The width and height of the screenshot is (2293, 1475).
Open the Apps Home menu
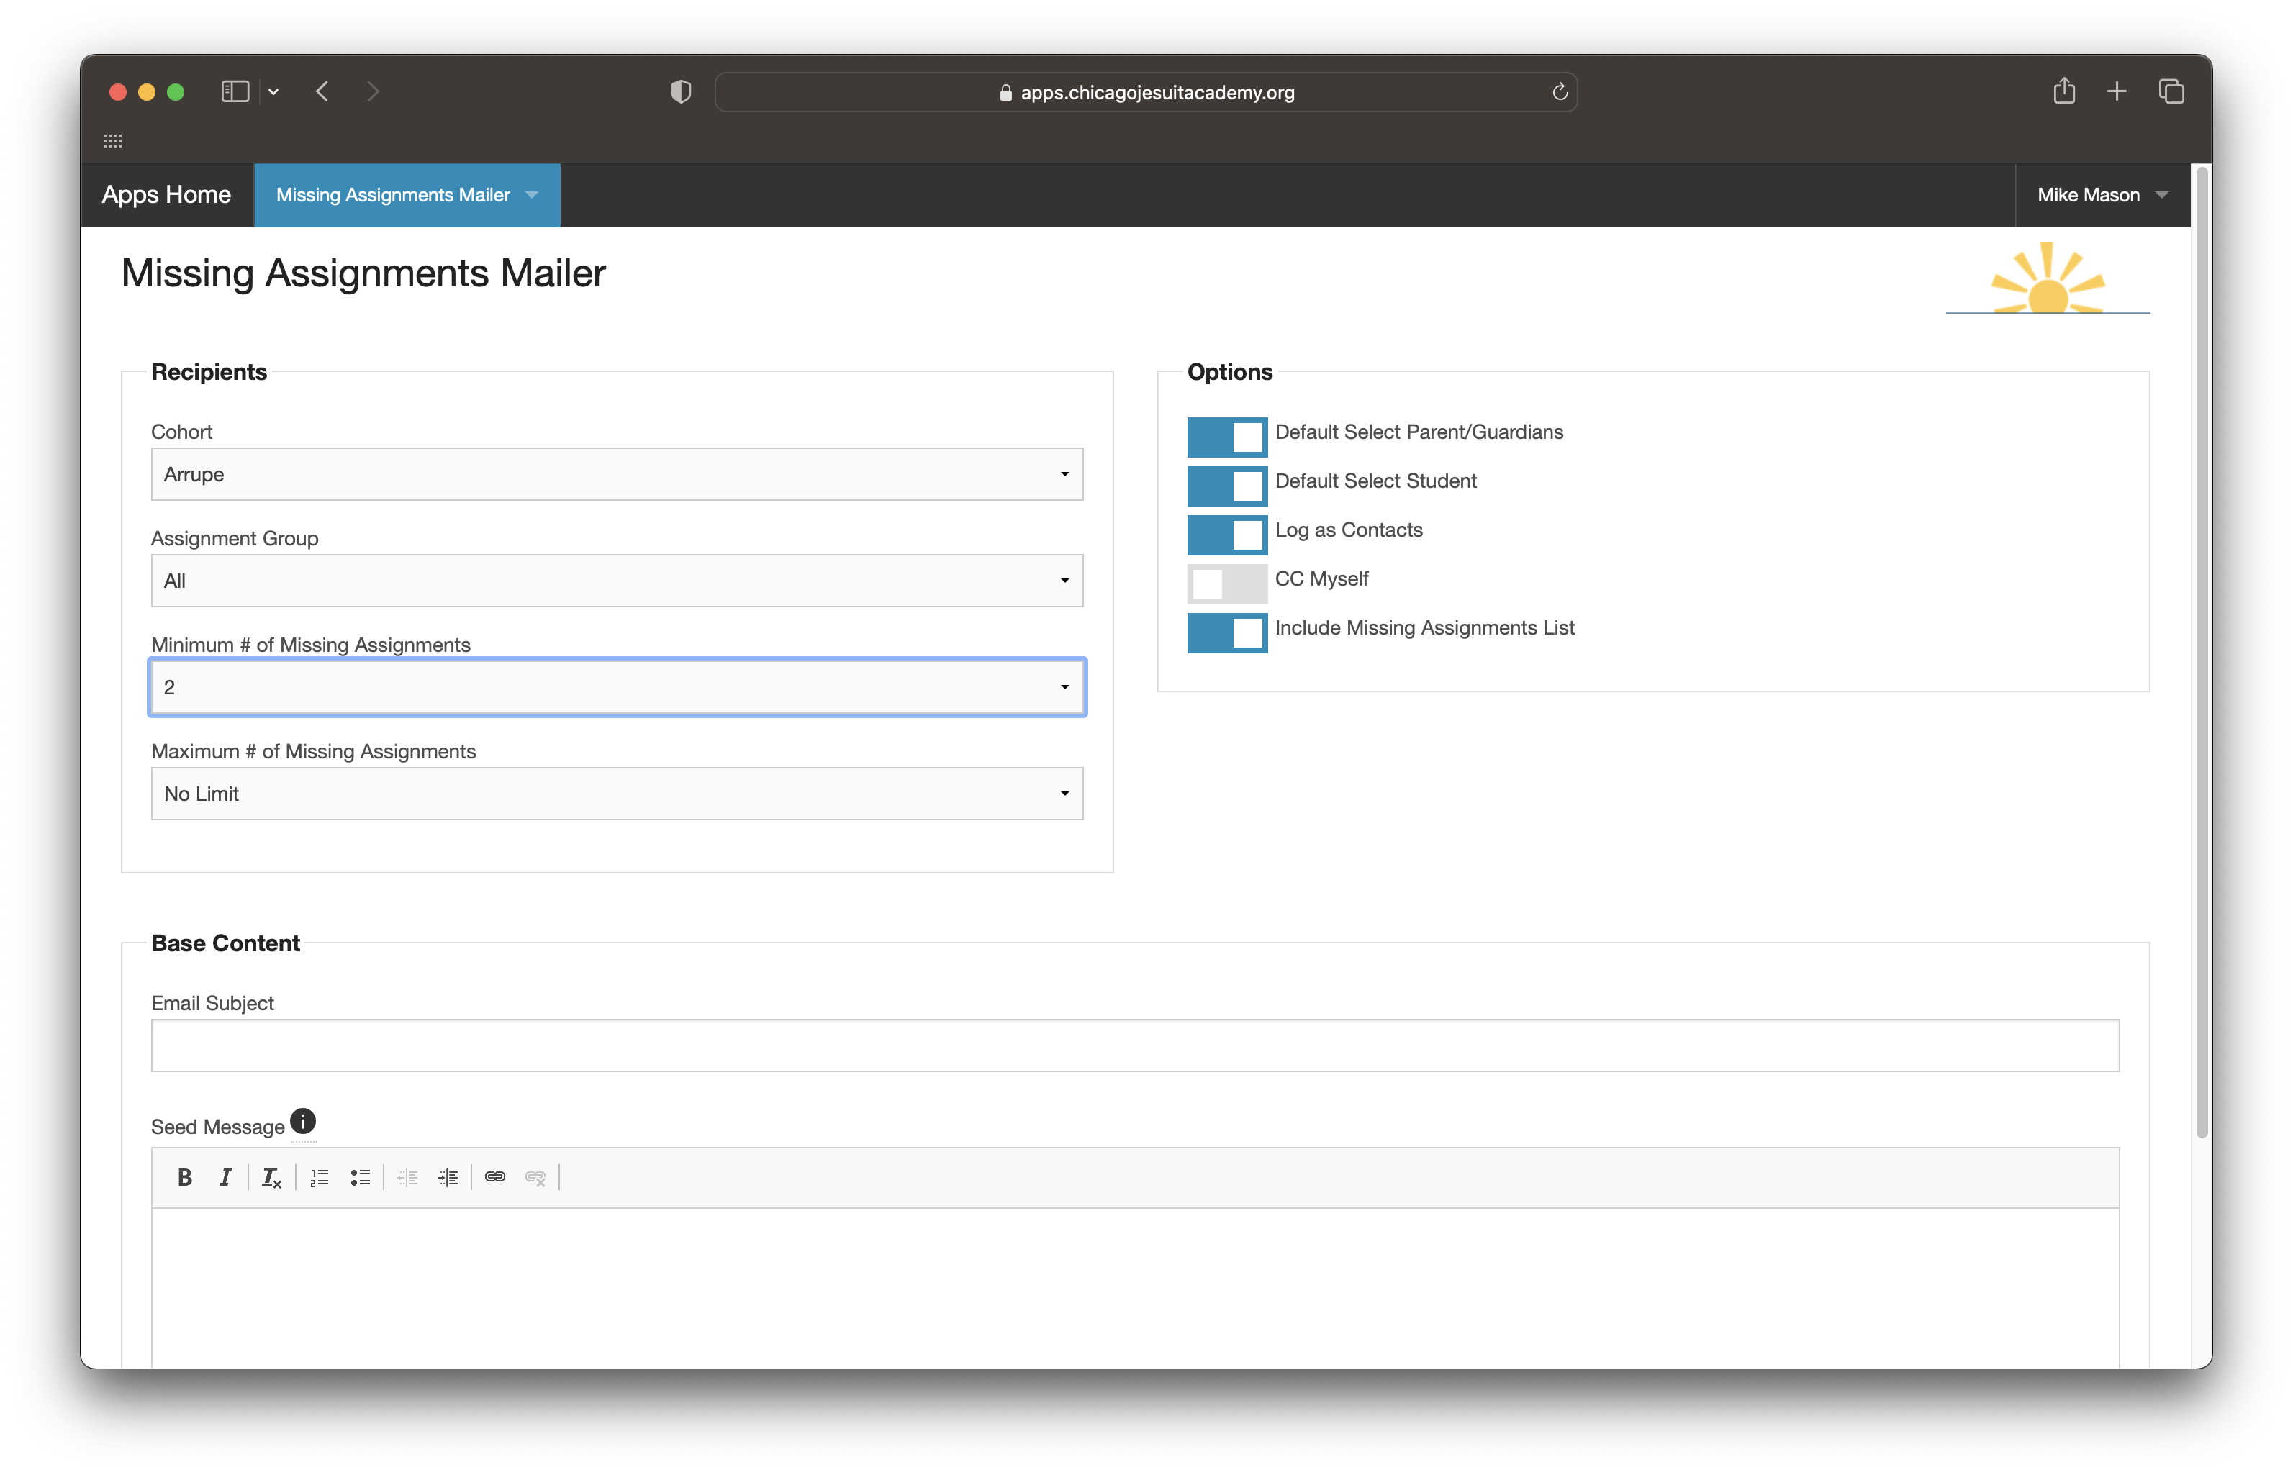[166, 194]
